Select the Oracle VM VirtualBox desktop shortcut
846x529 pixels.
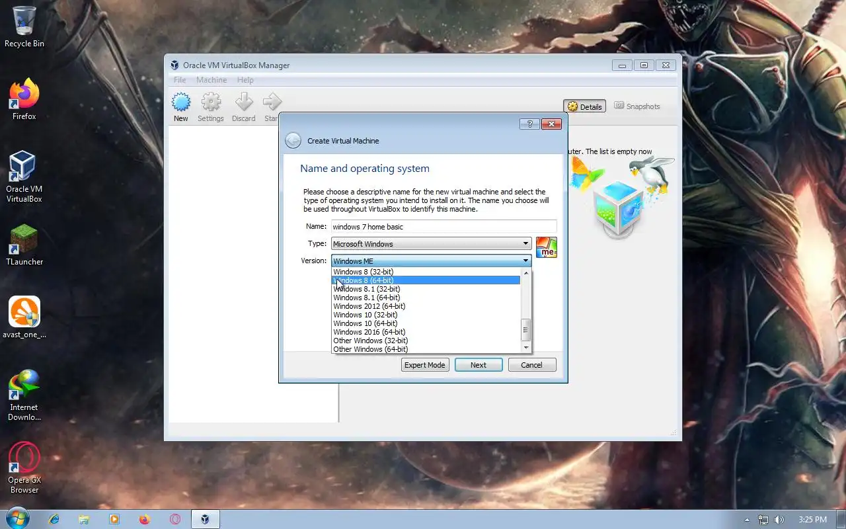tap(24, 177)
